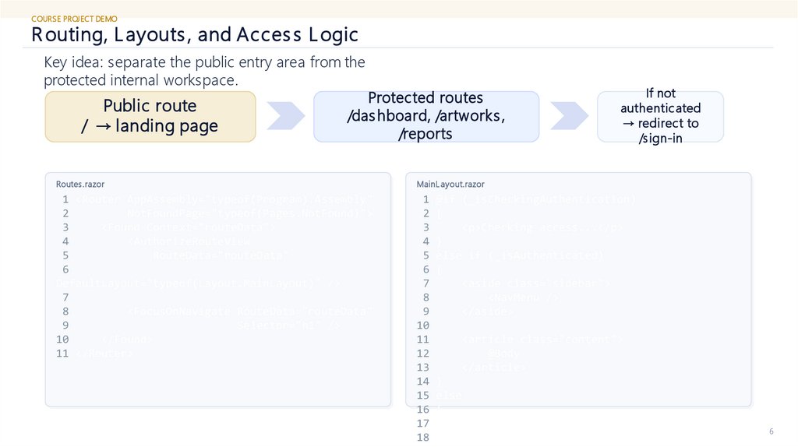798x447 pixels.
Task: Click the arrow before the redirect box
Action: point(568,116)
